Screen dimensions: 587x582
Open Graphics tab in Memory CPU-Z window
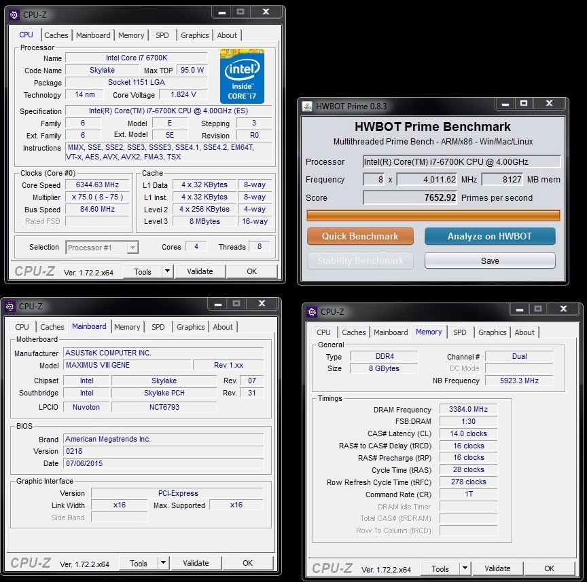493,332
